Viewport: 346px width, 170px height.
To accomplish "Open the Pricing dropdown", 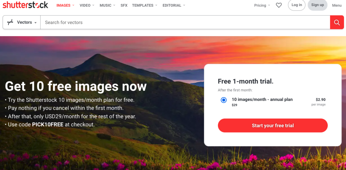I will 262,5.
